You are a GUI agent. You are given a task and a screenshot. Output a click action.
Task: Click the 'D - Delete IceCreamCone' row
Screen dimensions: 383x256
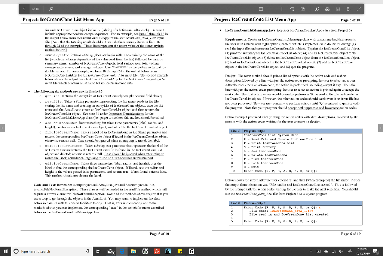(265, 155)
